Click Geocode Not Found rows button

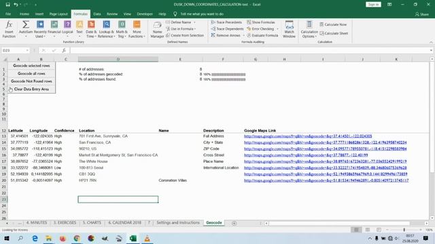31,81
